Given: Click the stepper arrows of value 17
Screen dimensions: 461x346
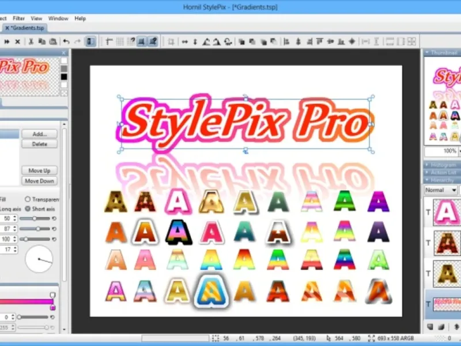Looking at the screenshot, I should [15, 250].
